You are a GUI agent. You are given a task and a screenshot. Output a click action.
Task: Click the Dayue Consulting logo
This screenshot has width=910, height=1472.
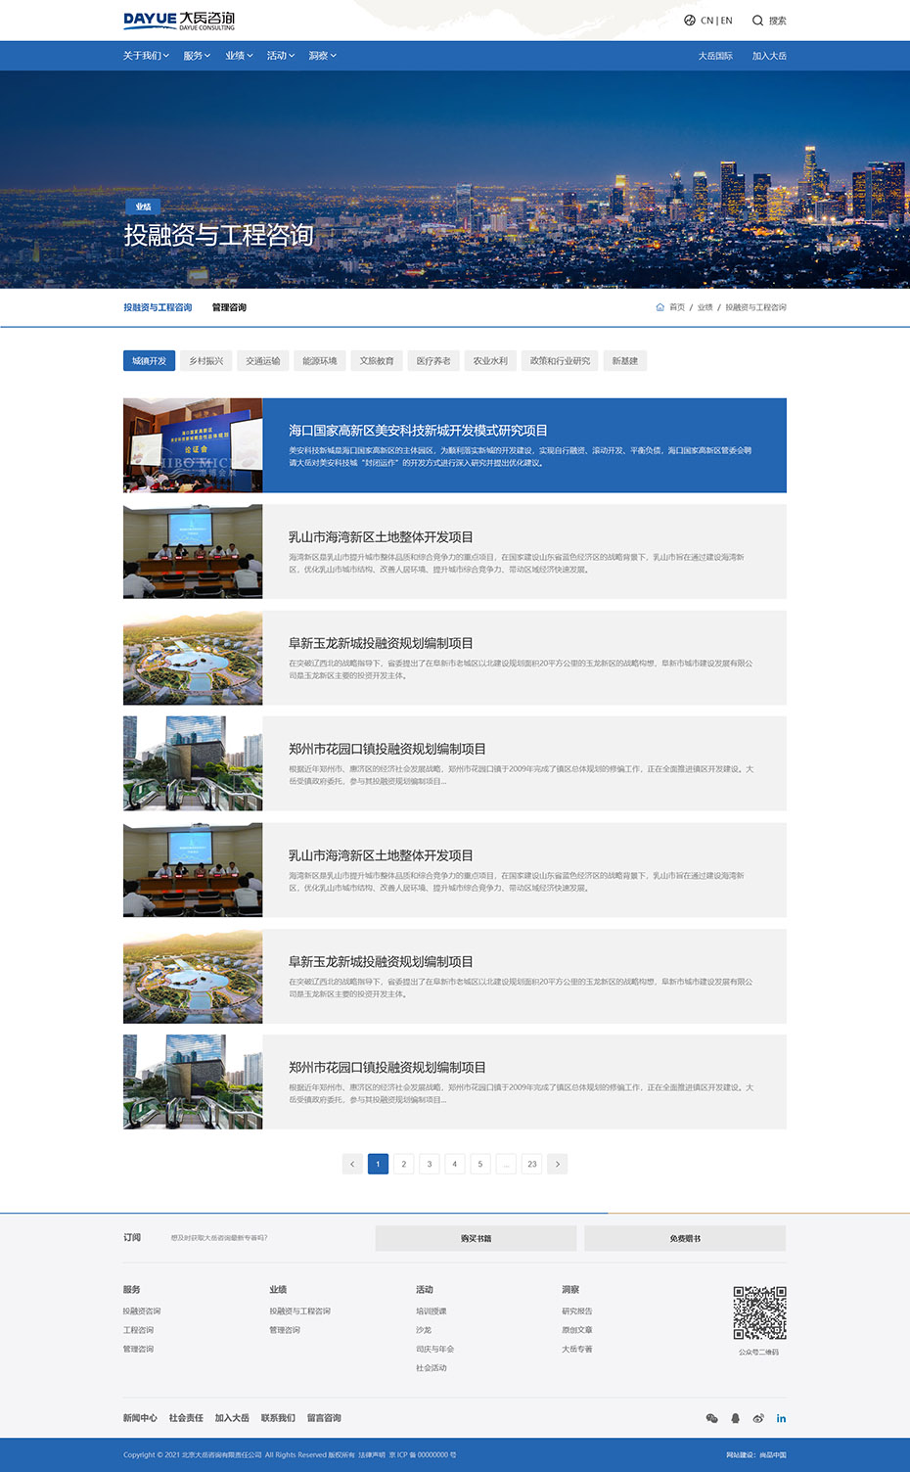coord(179,21)
